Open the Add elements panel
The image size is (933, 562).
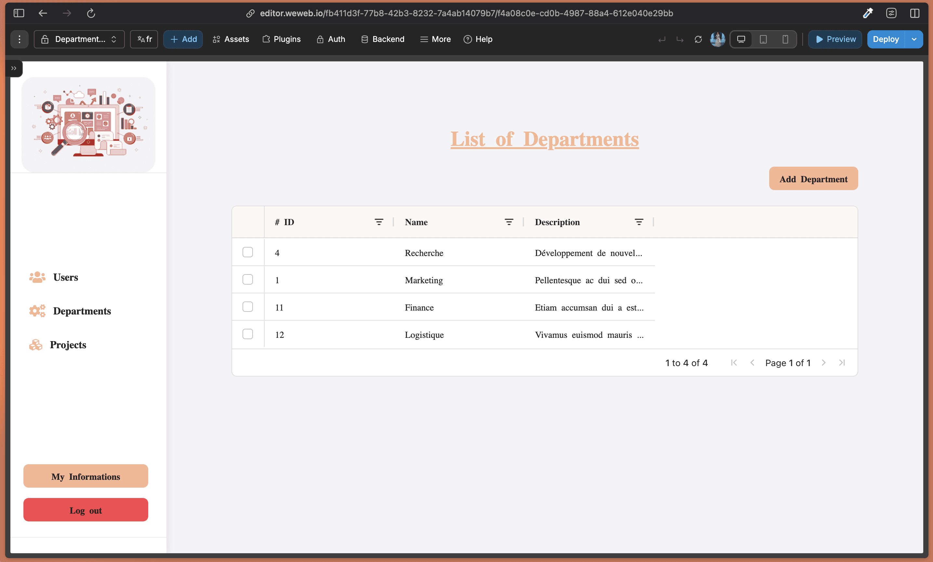[x=183, y=39]
